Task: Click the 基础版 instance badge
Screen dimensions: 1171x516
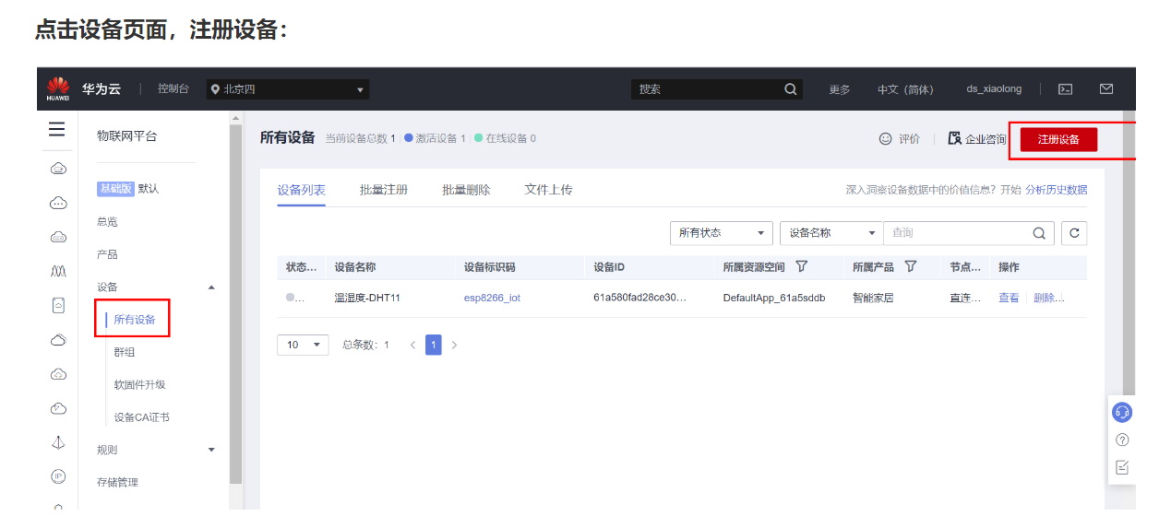Action: pyautogui.click(x=116, y=189)
